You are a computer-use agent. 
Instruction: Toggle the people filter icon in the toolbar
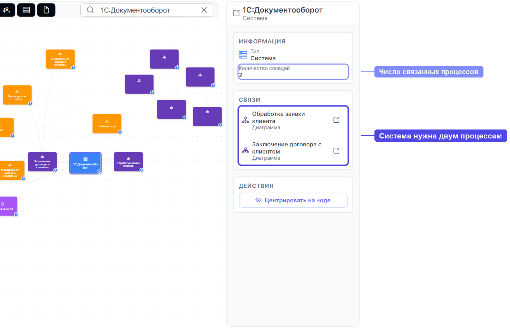point(6,10)
